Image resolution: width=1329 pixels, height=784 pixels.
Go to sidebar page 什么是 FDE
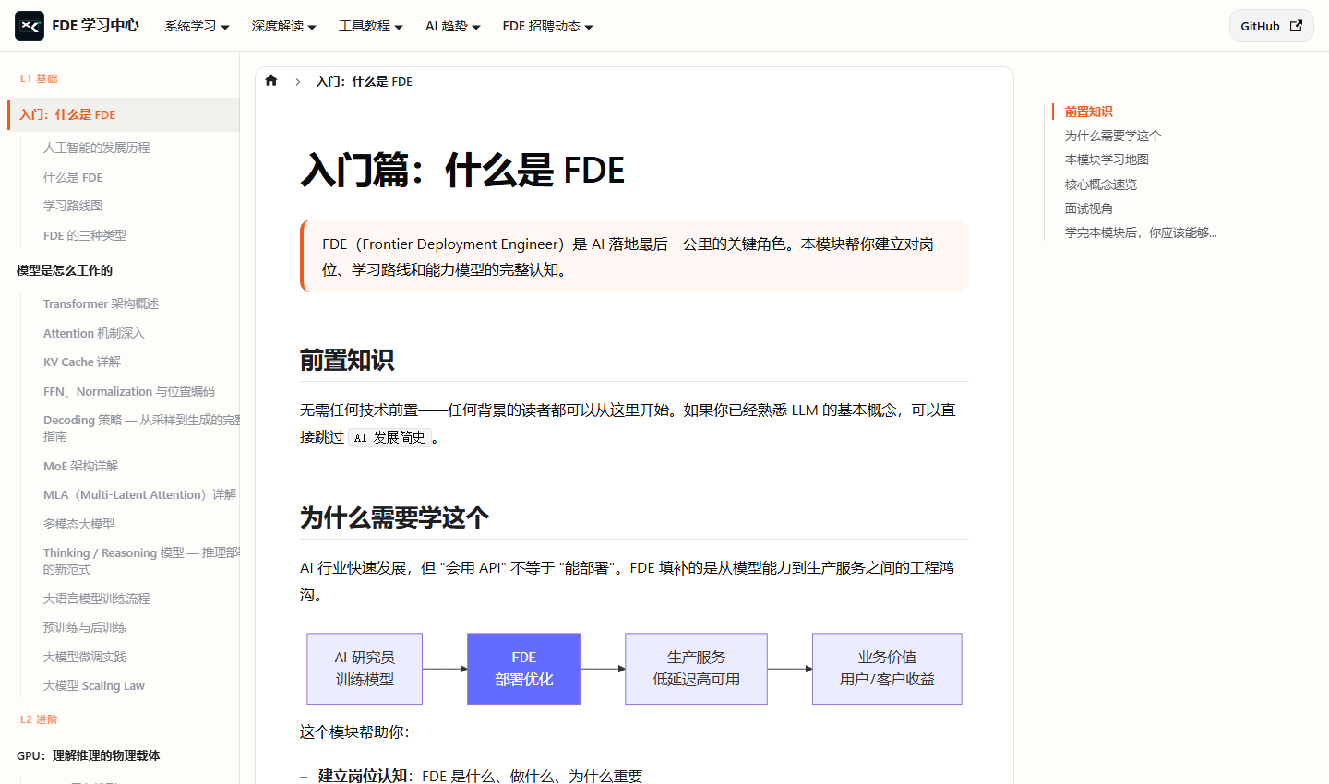(73, 177)
